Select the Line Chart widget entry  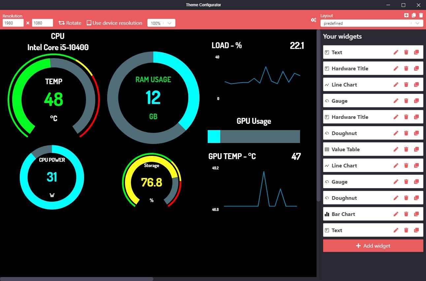pyautogui.click(x=345, y=85)
